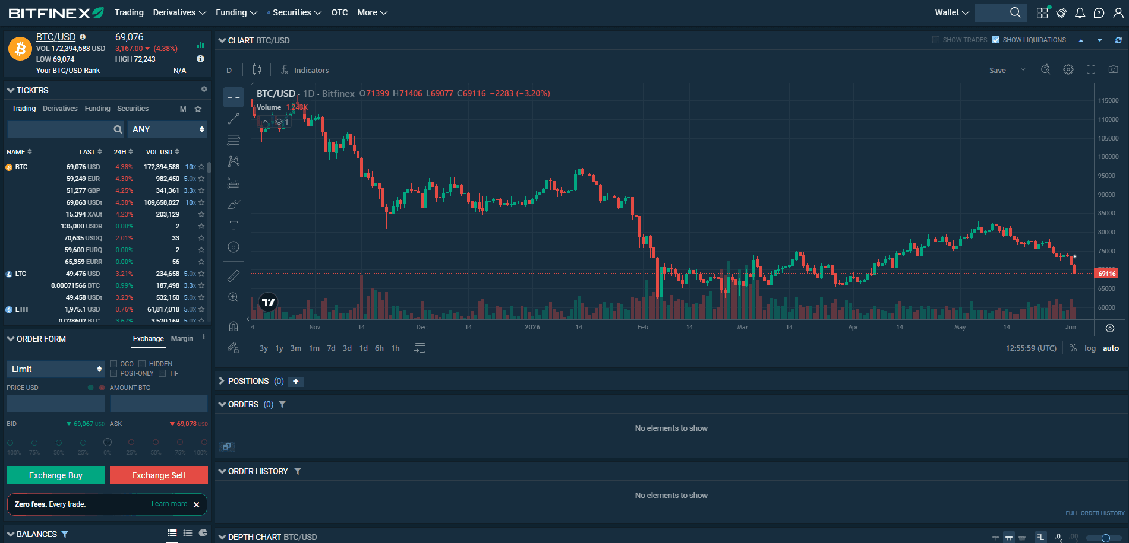Select the Fibonacci retracement lines tool

point(234,140)
